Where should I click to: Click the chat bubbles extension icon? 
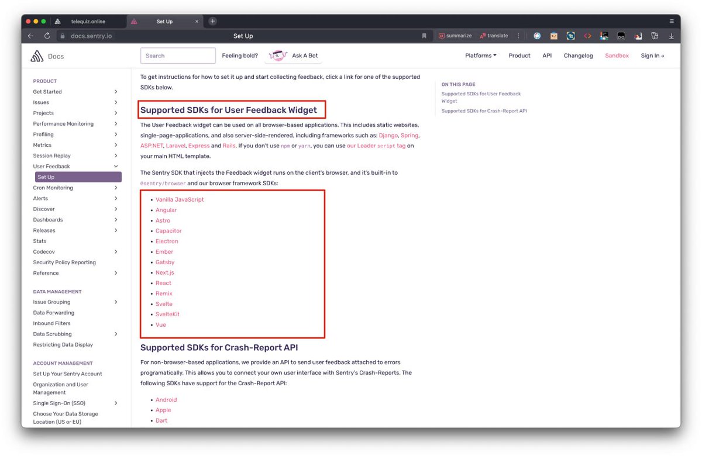[x=655, y=36]
